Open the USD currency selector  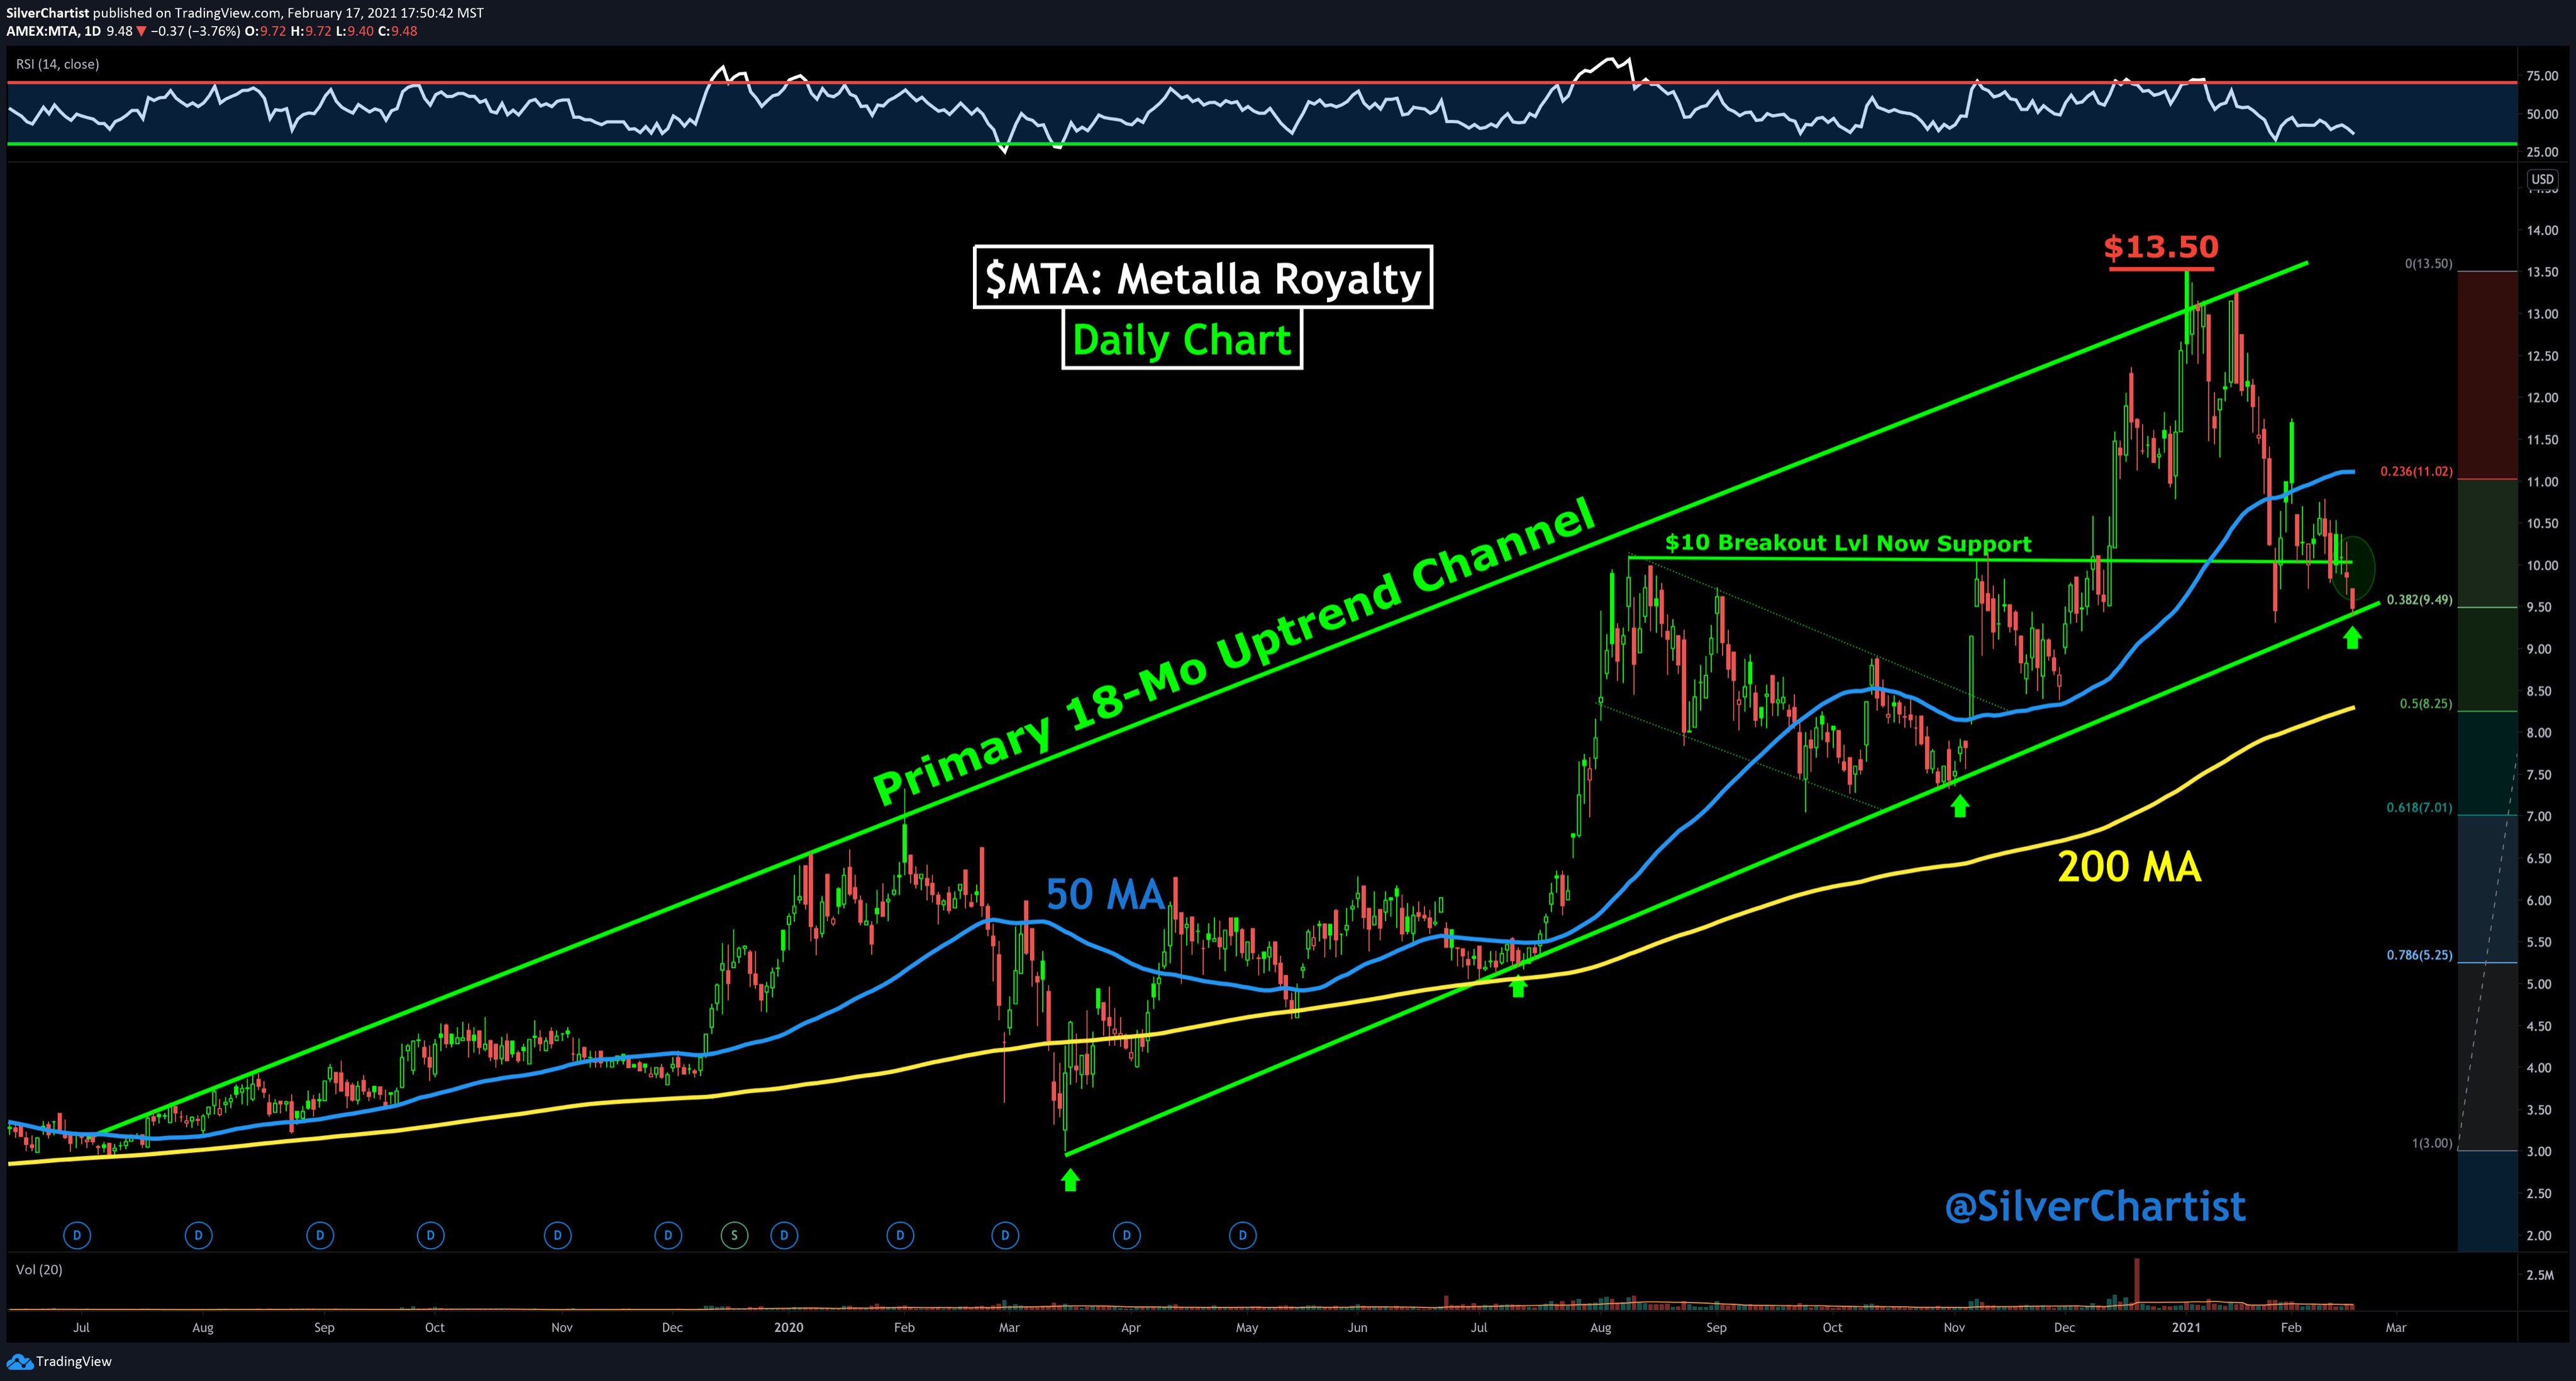[x=2542, y=180]
